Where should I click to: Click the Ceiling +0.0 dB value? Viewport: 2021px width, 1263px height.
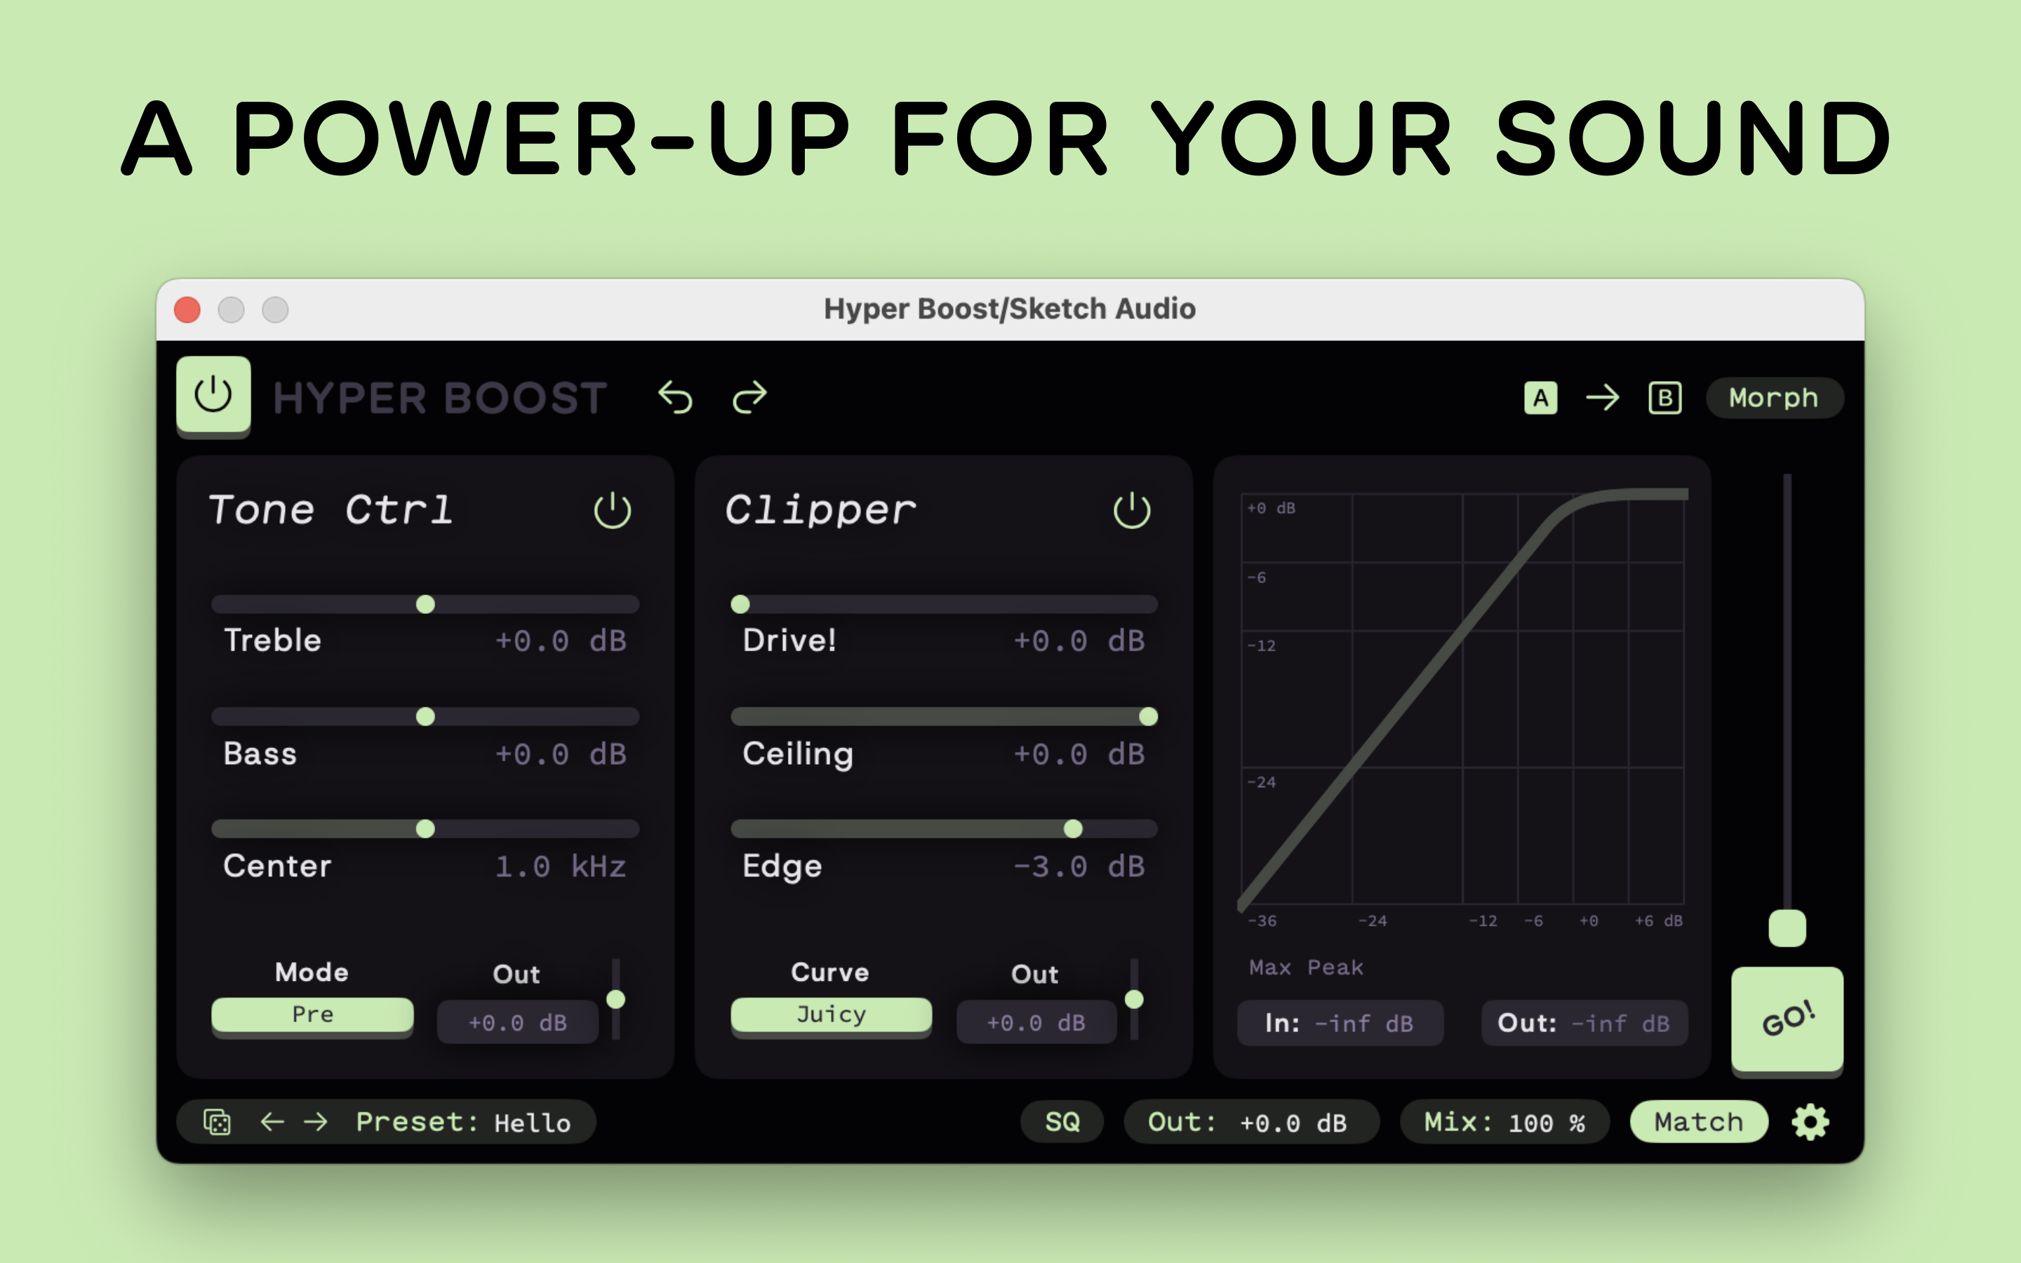1079,754
